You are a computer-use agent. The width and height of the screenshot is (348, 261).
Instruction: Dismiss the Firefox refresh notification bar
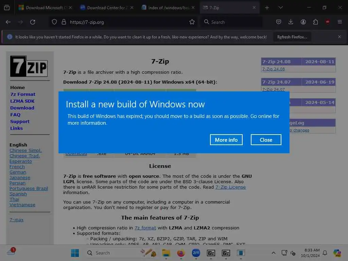click(x=340, y=37)
